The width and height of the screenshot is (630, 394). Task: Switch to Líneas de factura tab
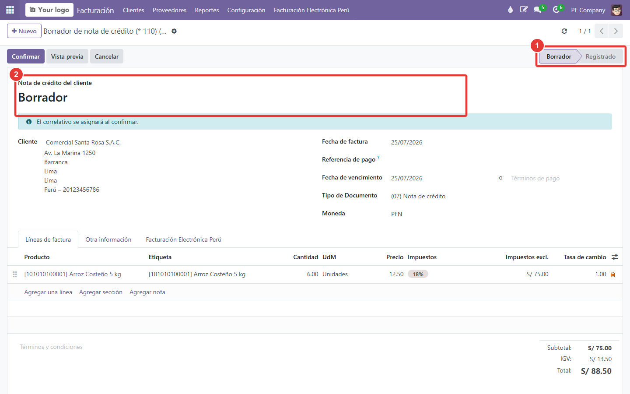coord(48,239)
